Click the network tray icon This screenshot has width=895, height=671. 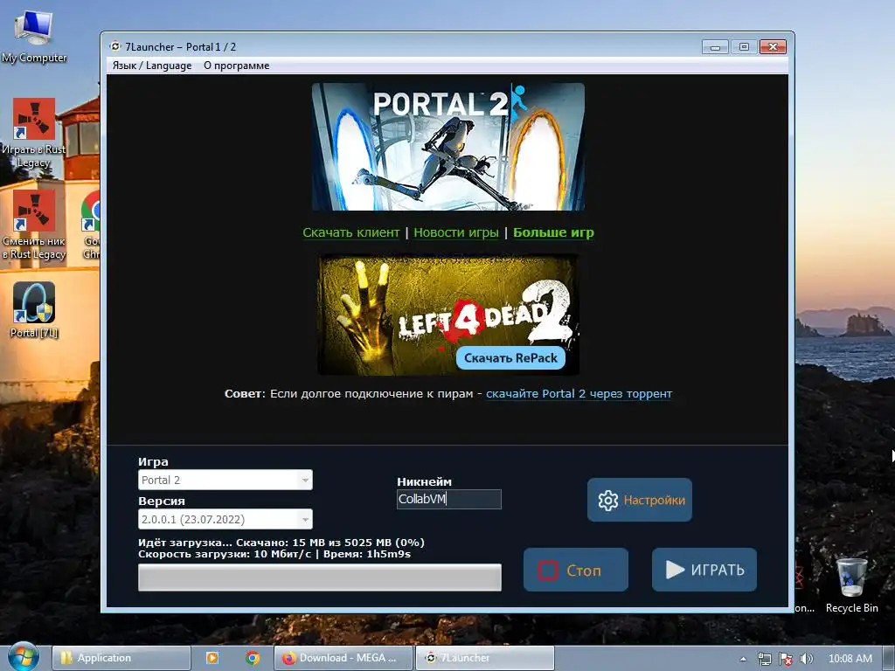tap(764, 659)
